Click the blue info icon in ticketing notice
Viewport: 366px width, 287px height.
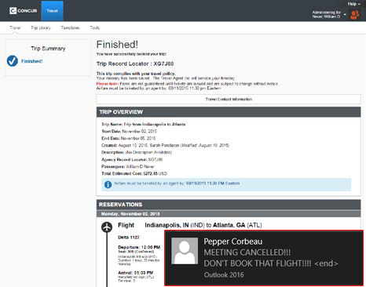108,184
